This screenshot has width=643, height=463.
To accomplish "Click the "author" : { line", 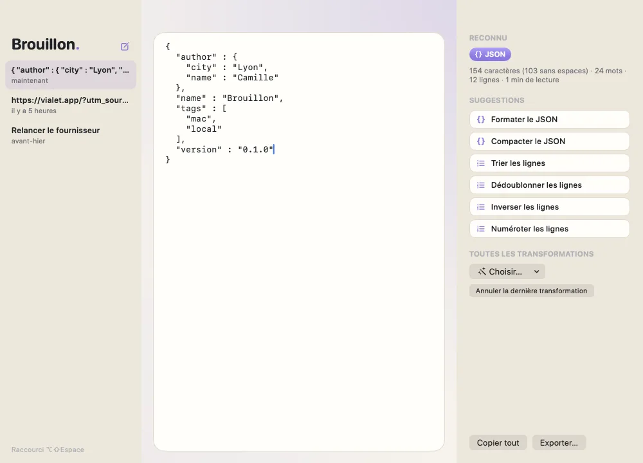I will [206, 57].
